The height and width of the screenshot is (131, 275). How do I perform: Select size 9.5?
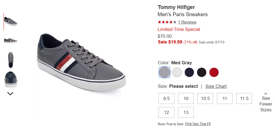pos(166,98)
